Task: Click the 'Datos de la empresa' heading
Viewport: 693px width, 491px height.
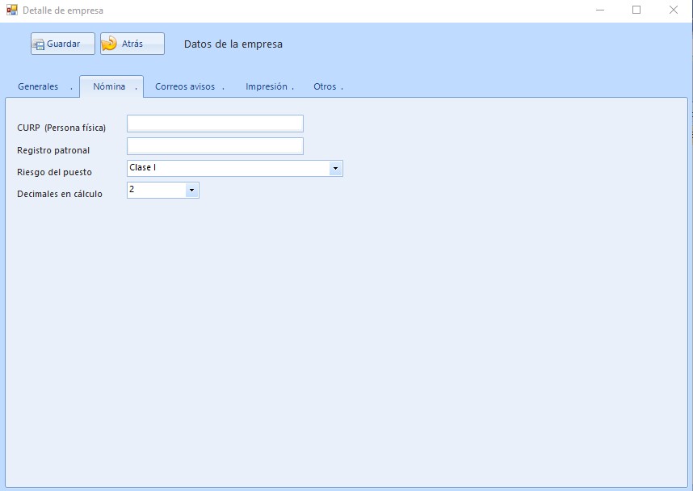Action: click(233, 44)
